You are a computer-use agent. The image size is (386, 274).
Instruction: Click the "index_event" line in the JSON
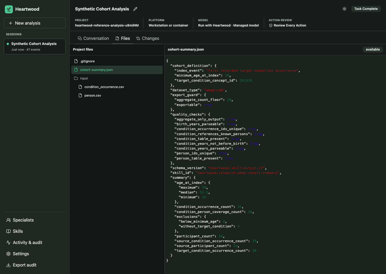point(237,71)
